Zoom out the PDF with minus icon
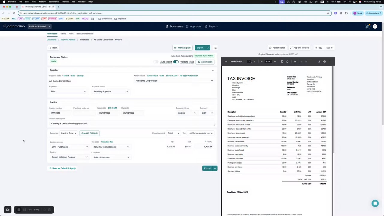The height and width of the screenshot is (216, 384). pos(262,61)
